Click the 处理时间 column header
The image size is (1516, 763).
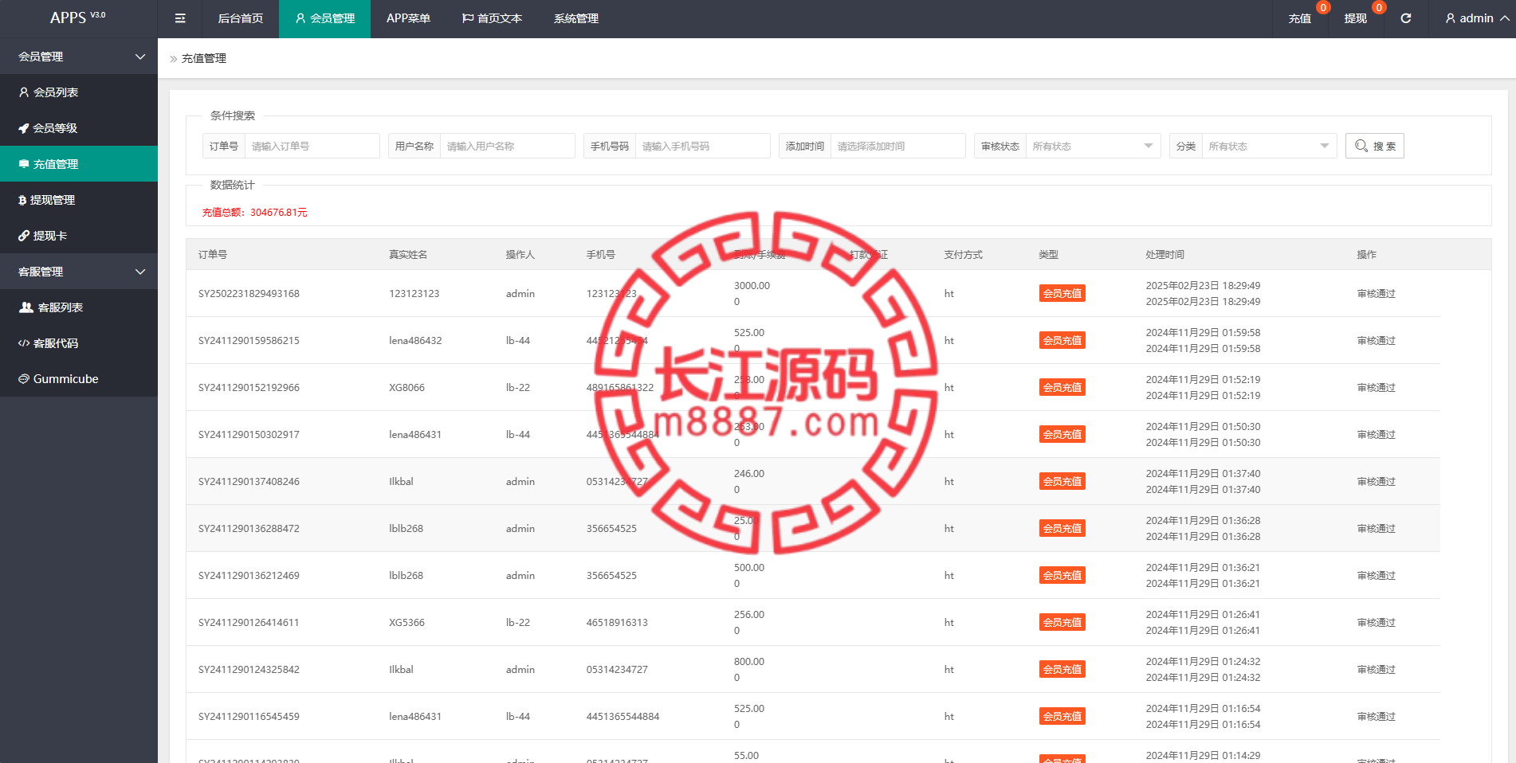click(1165, 255)
